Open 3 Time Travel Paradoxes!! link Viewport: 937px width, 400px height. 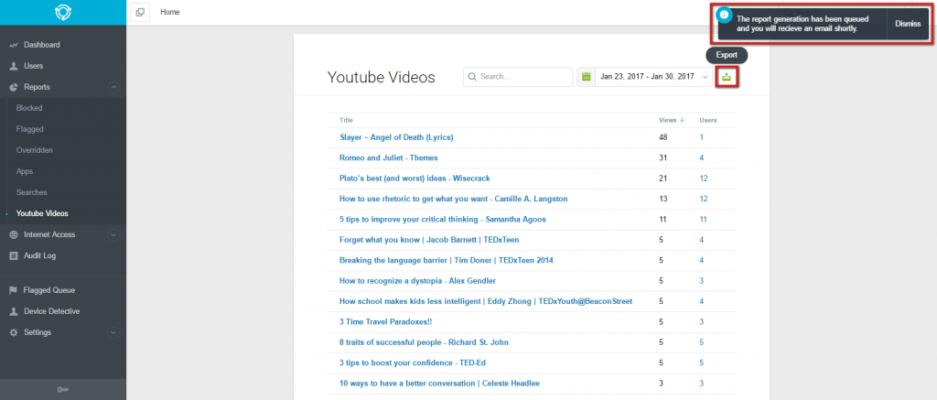tap(385, 321)
